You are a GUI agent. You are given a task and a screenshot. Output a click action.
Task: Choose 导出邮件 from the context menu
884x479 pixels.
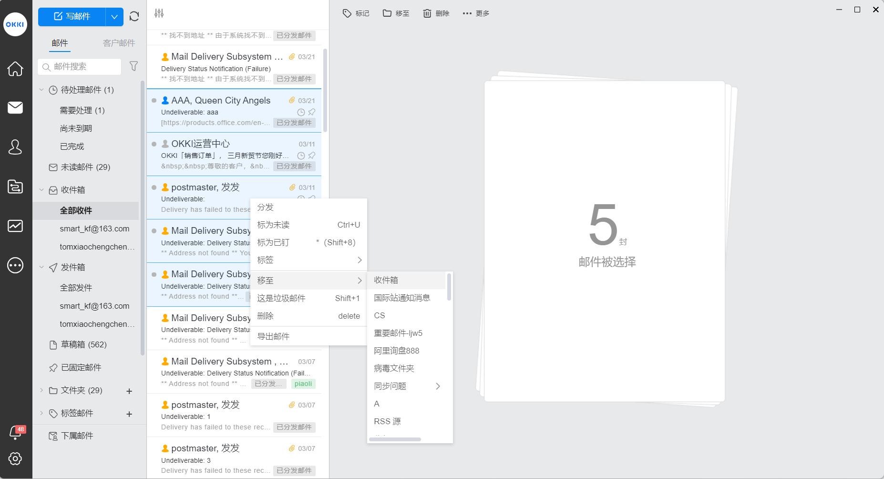tap(308, 336)
